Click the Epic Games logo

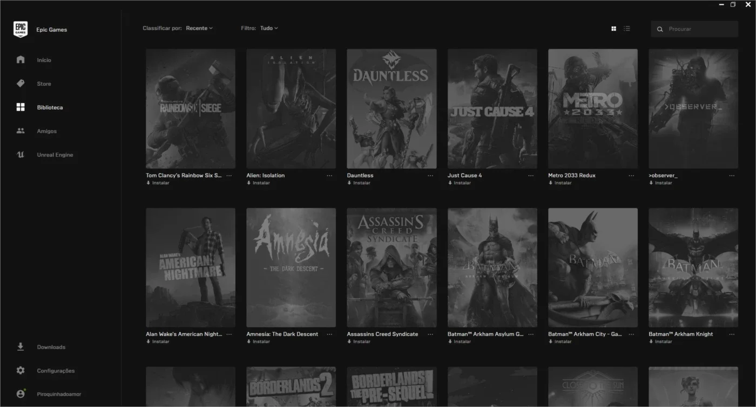[x=21, y=30]
